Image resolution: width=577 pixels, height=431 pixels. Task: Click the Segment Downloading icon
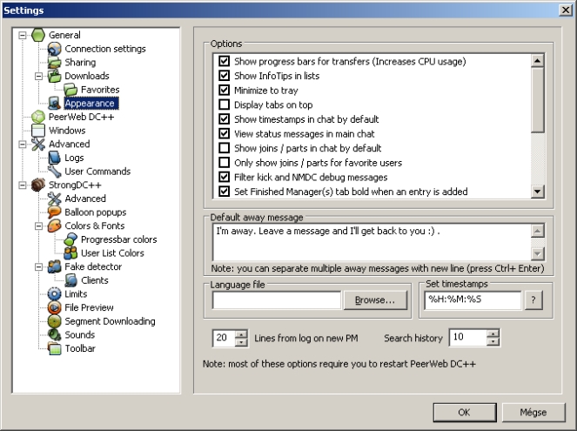pos(54,321)
